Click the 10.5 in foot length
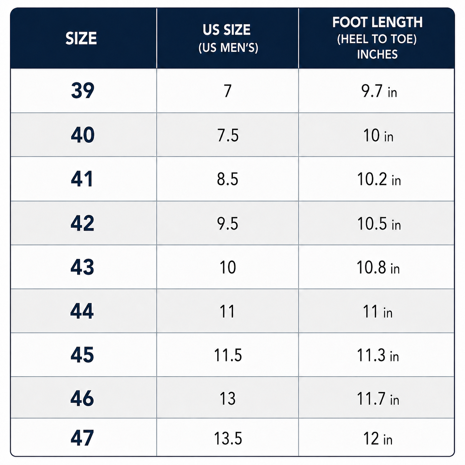 pyautogui.click(x=379, y=224)
